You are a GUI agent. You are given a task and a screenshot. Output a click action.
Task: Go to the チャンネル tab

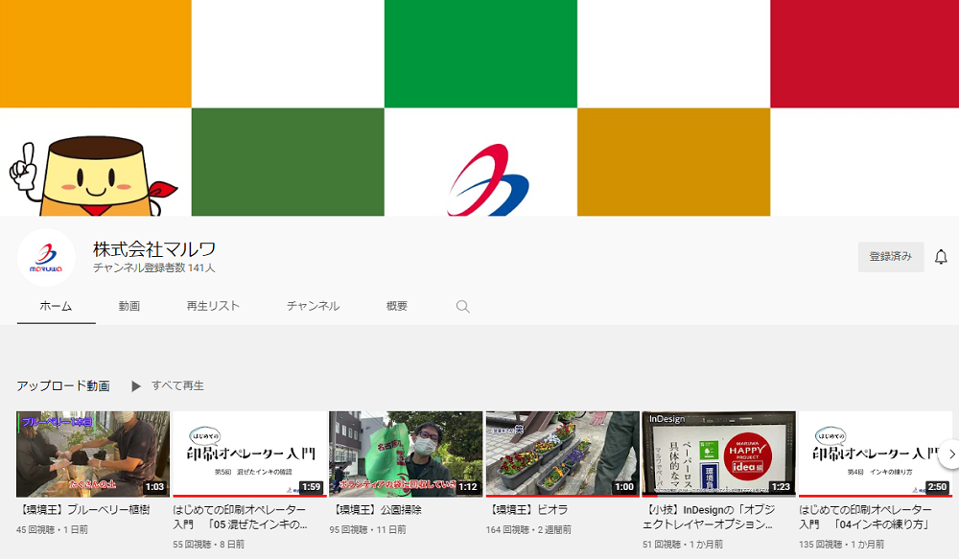(x=313, y=306)
